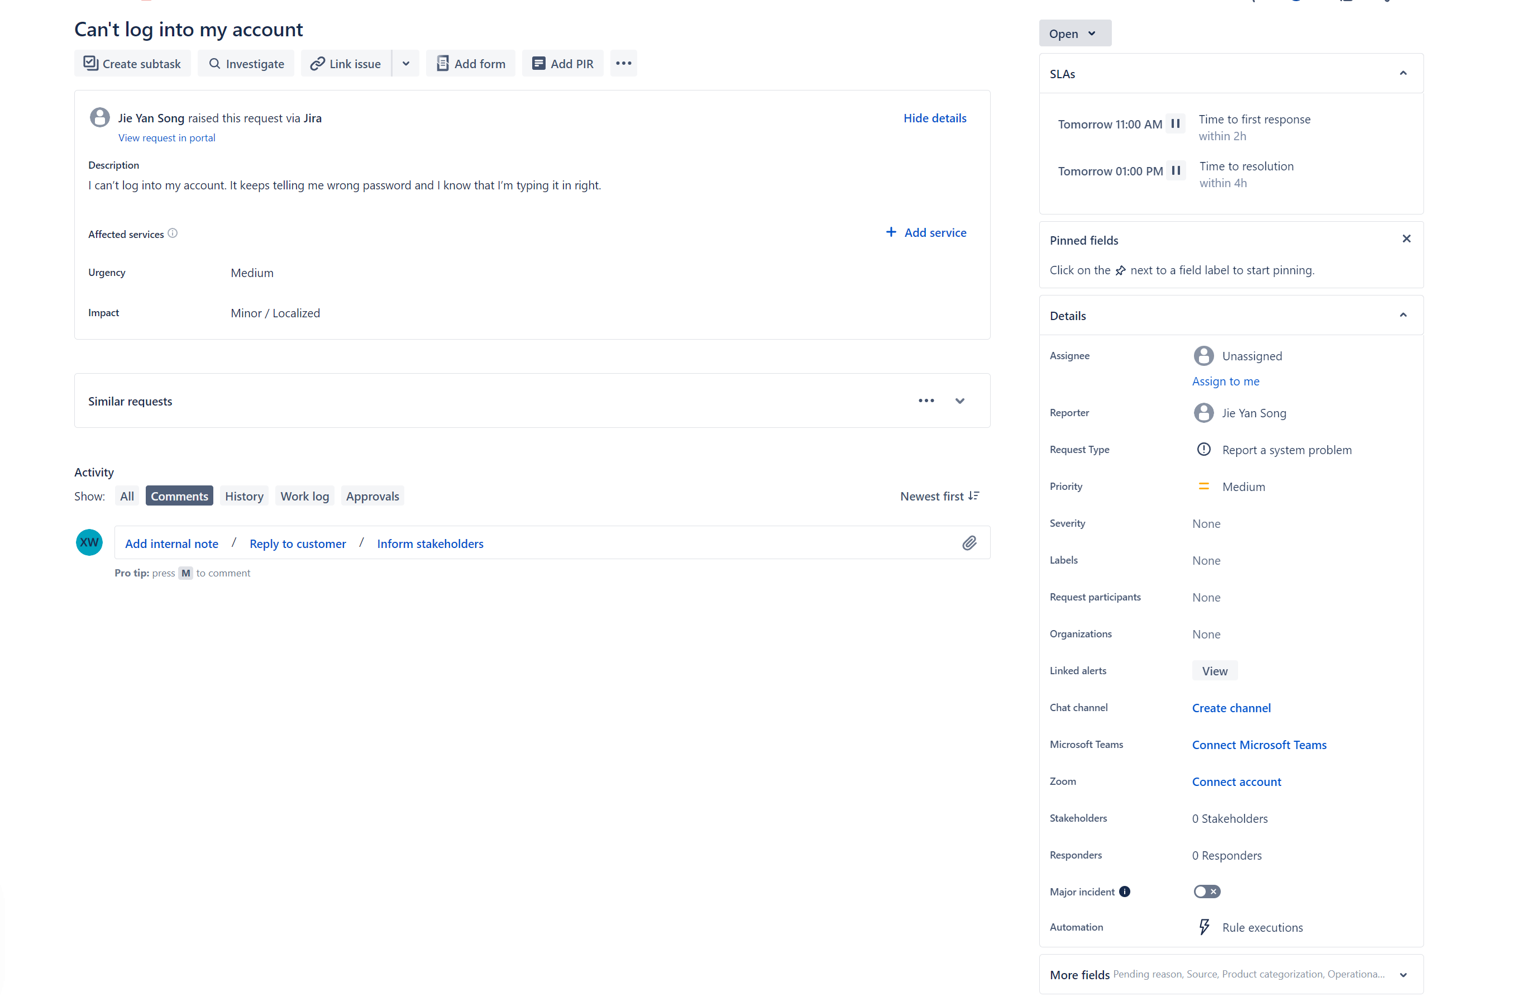This screenshot has width=1524, height=1001.
Task: Click Create channel link
Action: (x=1231, y=708)
